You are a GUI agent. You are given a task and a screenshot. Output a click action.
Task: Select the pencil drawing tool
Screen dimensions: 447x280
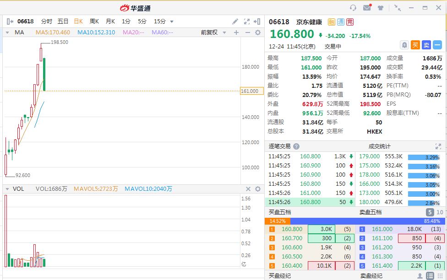pyautogui.click(x=235, y=22)
